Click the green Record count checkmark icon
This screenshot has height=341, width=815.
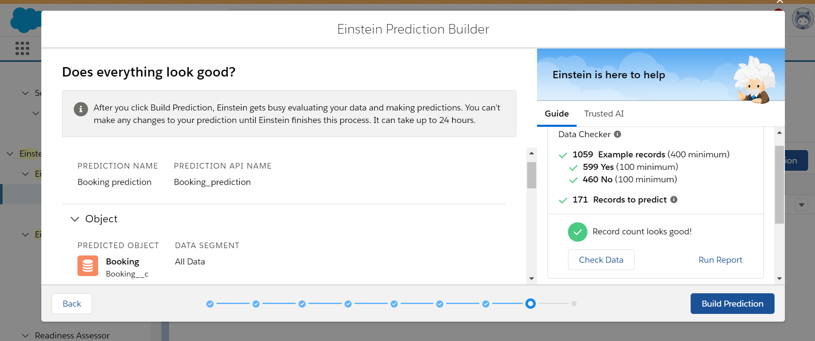(577, 232)
